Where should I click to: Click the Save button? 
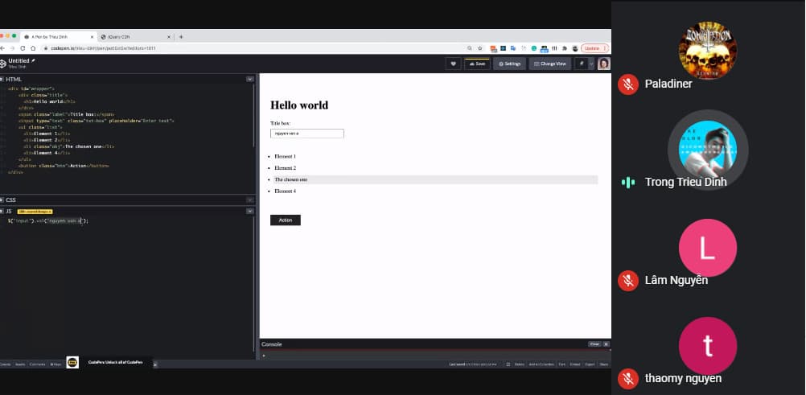[477, 64]
